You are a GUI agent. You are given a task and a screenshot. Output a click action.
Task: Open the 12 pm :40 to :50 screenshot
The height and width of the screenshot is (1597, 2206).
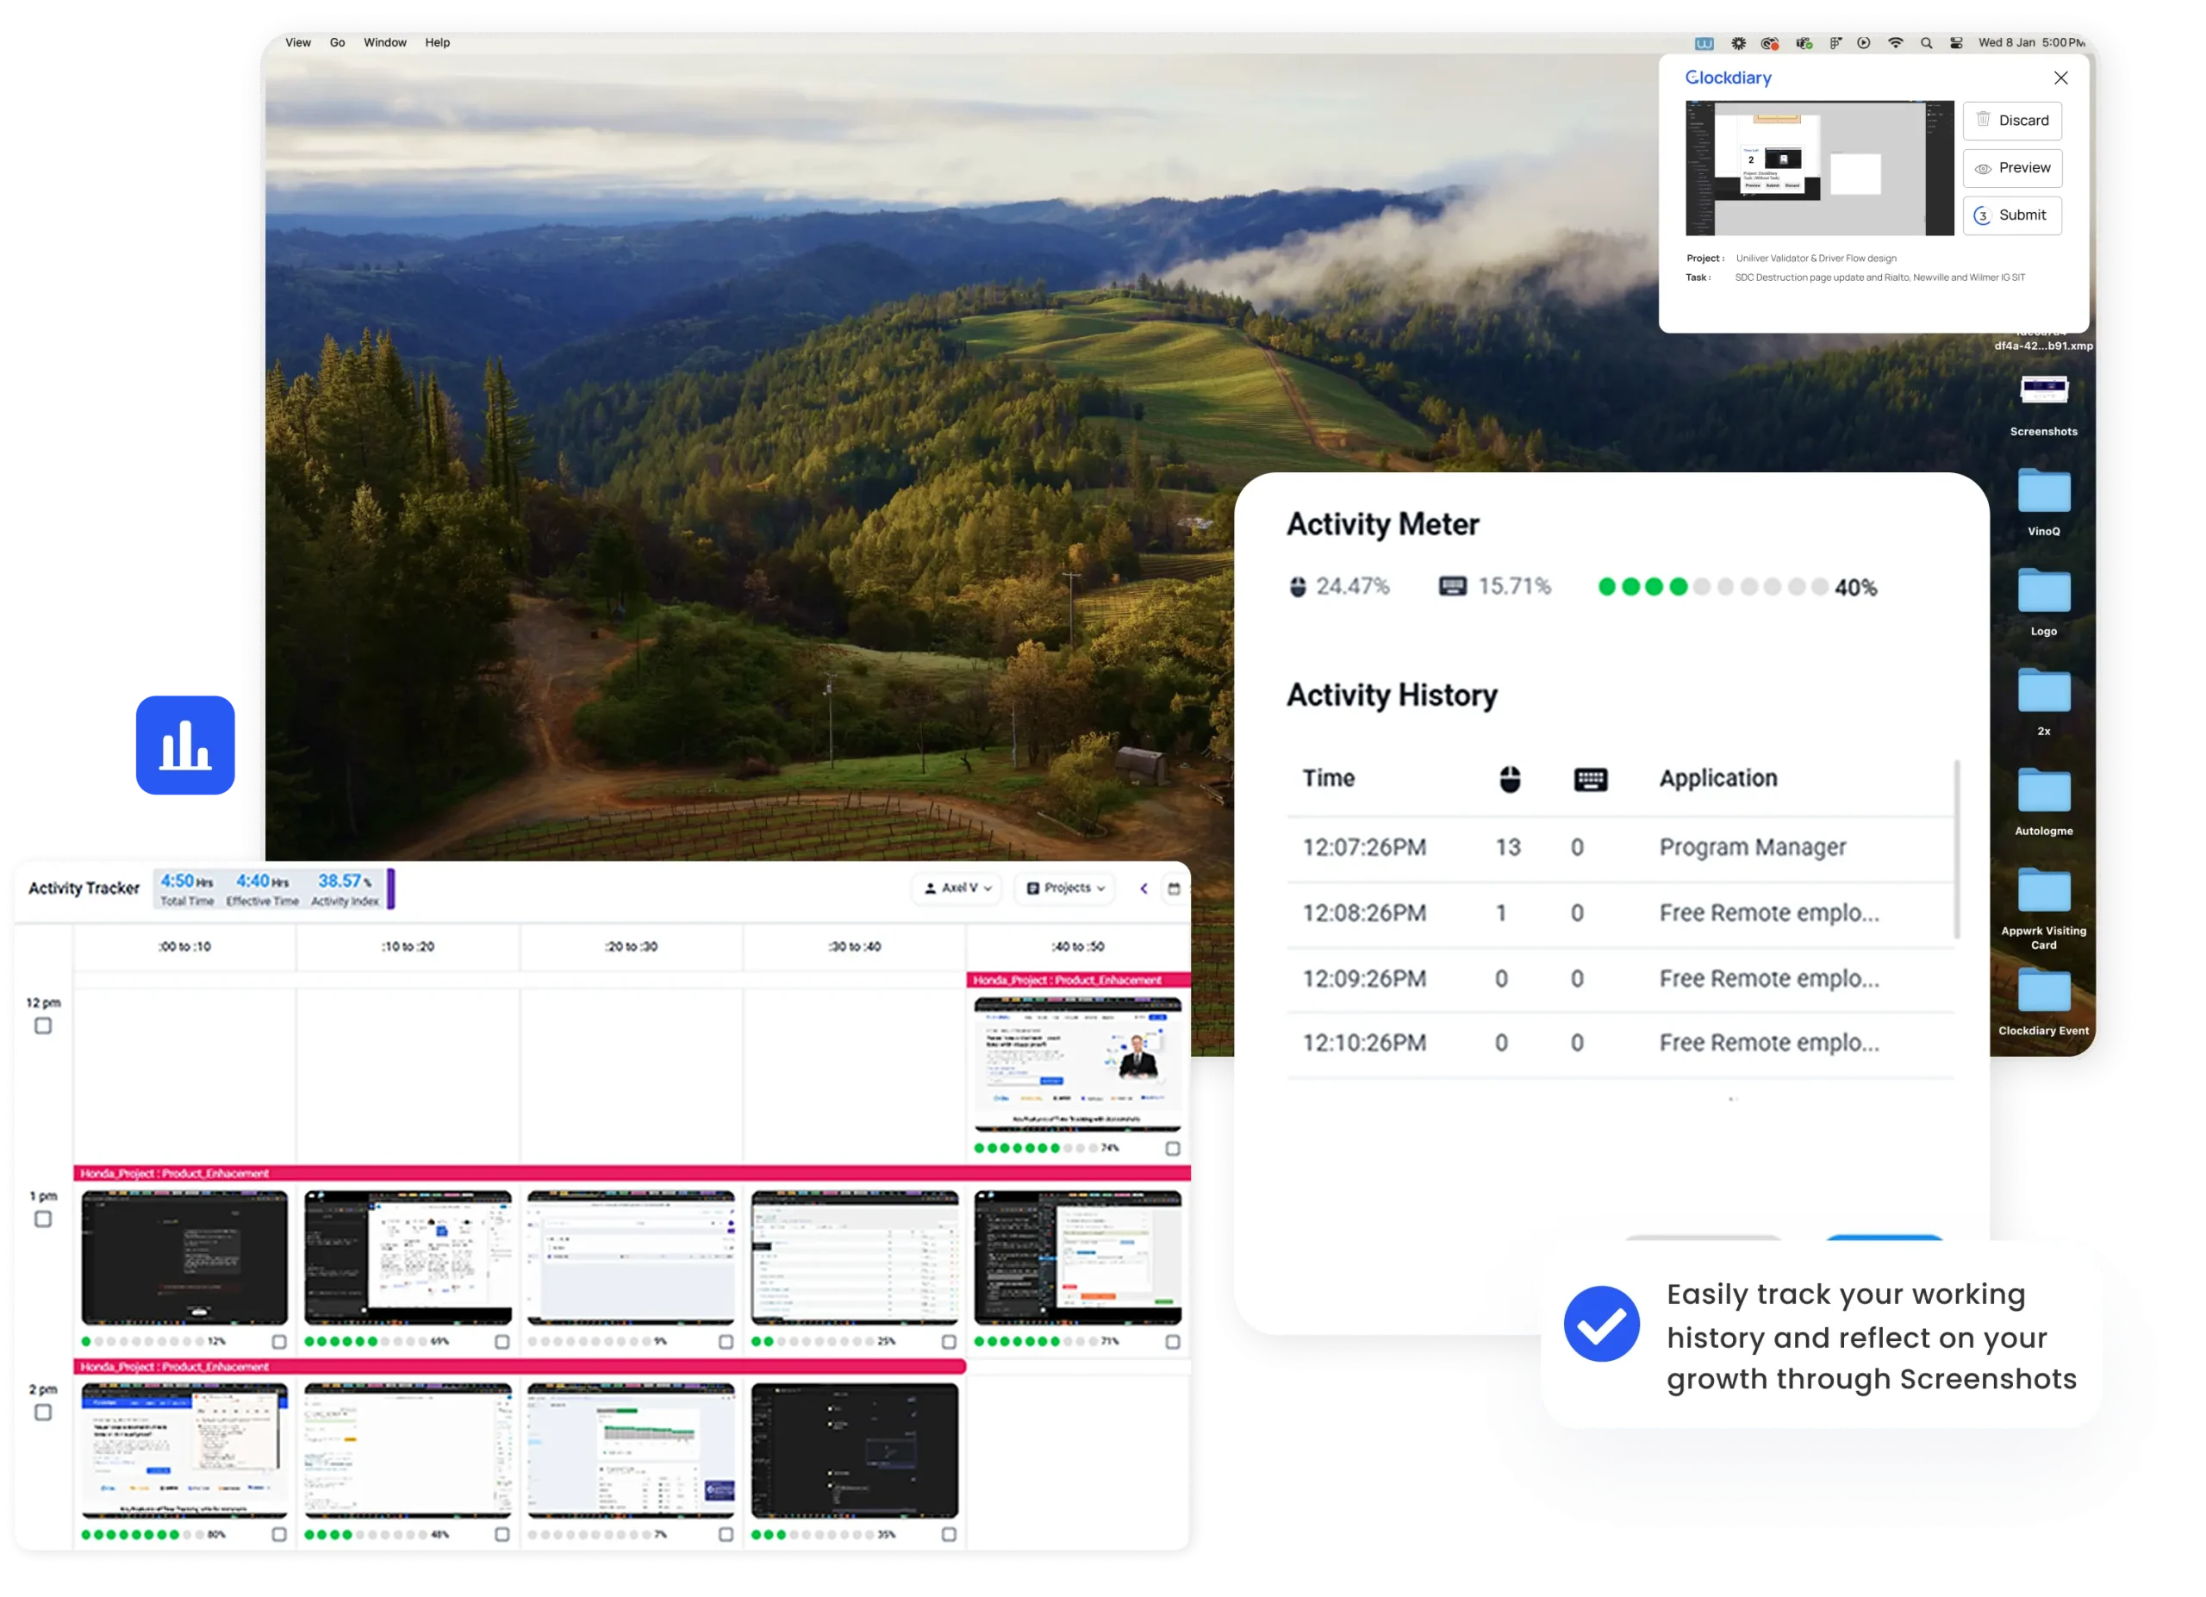pos(1077,1064)
